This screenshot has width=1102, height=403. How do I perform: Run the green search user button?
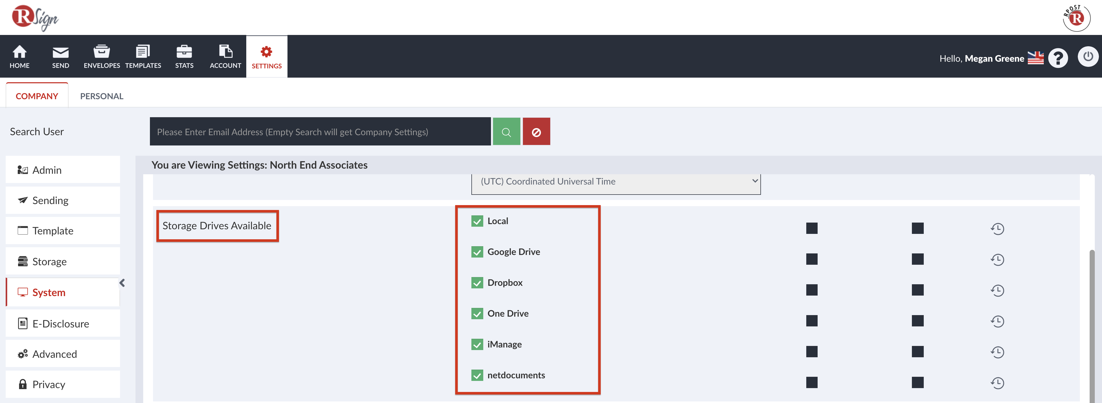tap(506, 132)
